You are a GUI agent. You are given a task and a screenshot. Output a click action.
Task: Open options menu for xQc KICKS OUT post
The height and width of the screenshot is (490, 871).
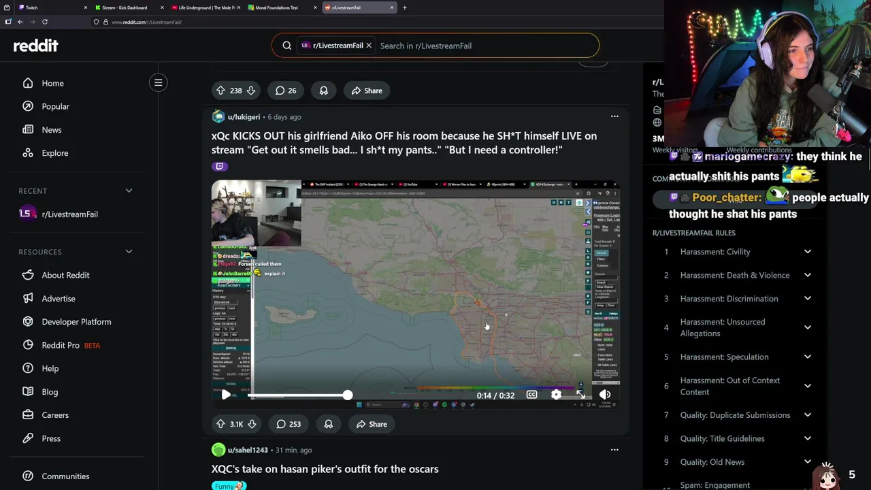[x=614, y=116]
